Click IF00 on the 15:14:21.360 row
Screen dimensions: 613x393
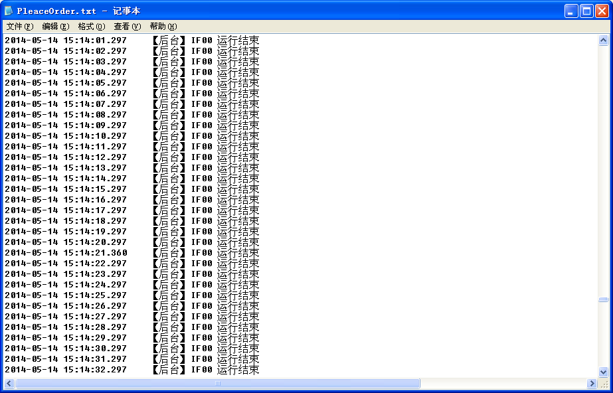pyautogui.click(x=202, y=252)
